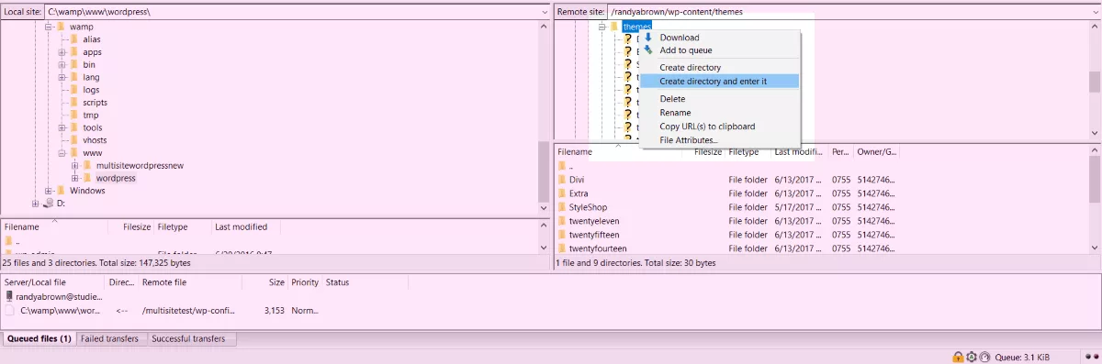Click the twentyfourteen folder icon
The width and height of the screenshot is (1102, 364).
(562, 248)
